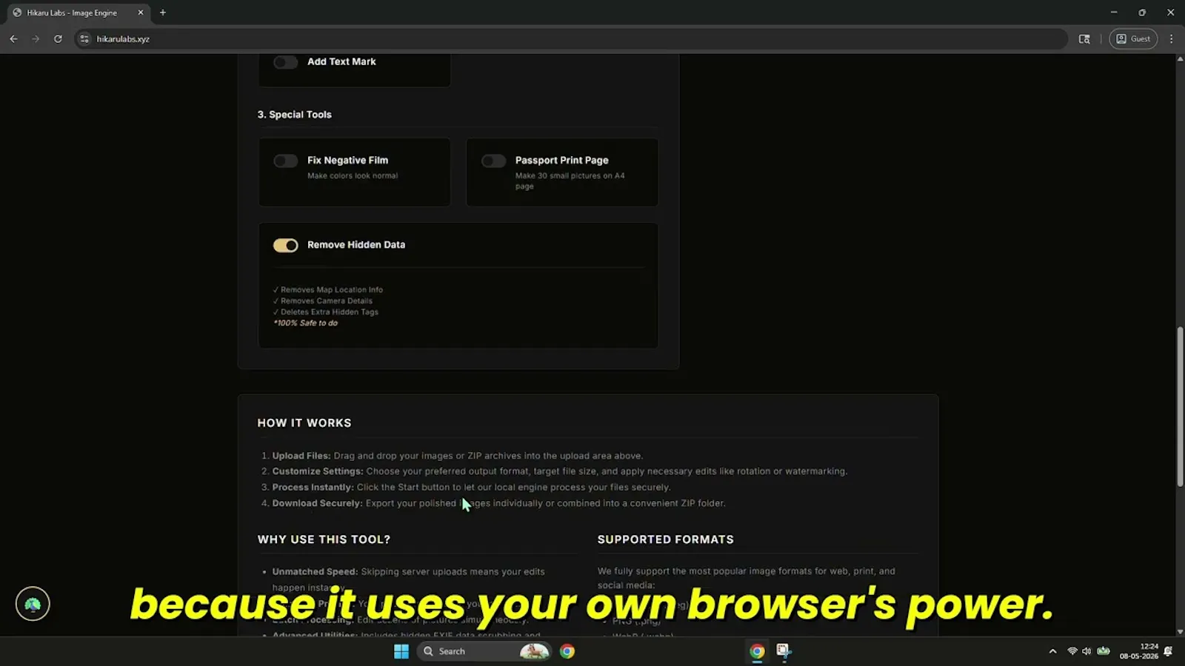Restore down the Chrome window
The image size is (1185, 666).
pos(1142,13)
